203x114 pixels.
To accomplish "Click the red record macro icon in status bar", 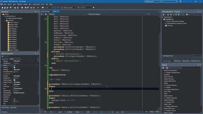I will click(43, 112).
